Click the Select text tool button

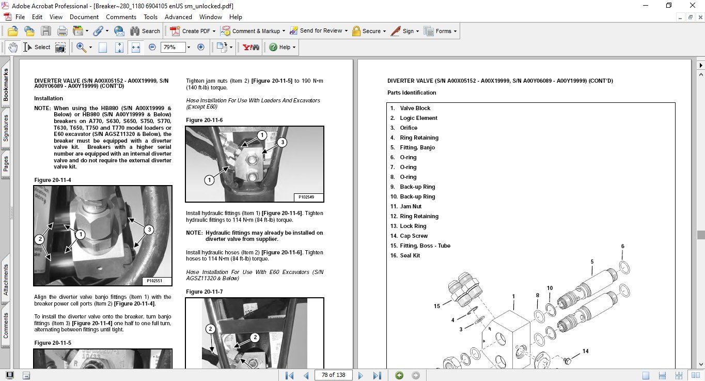tap(37, 47)
